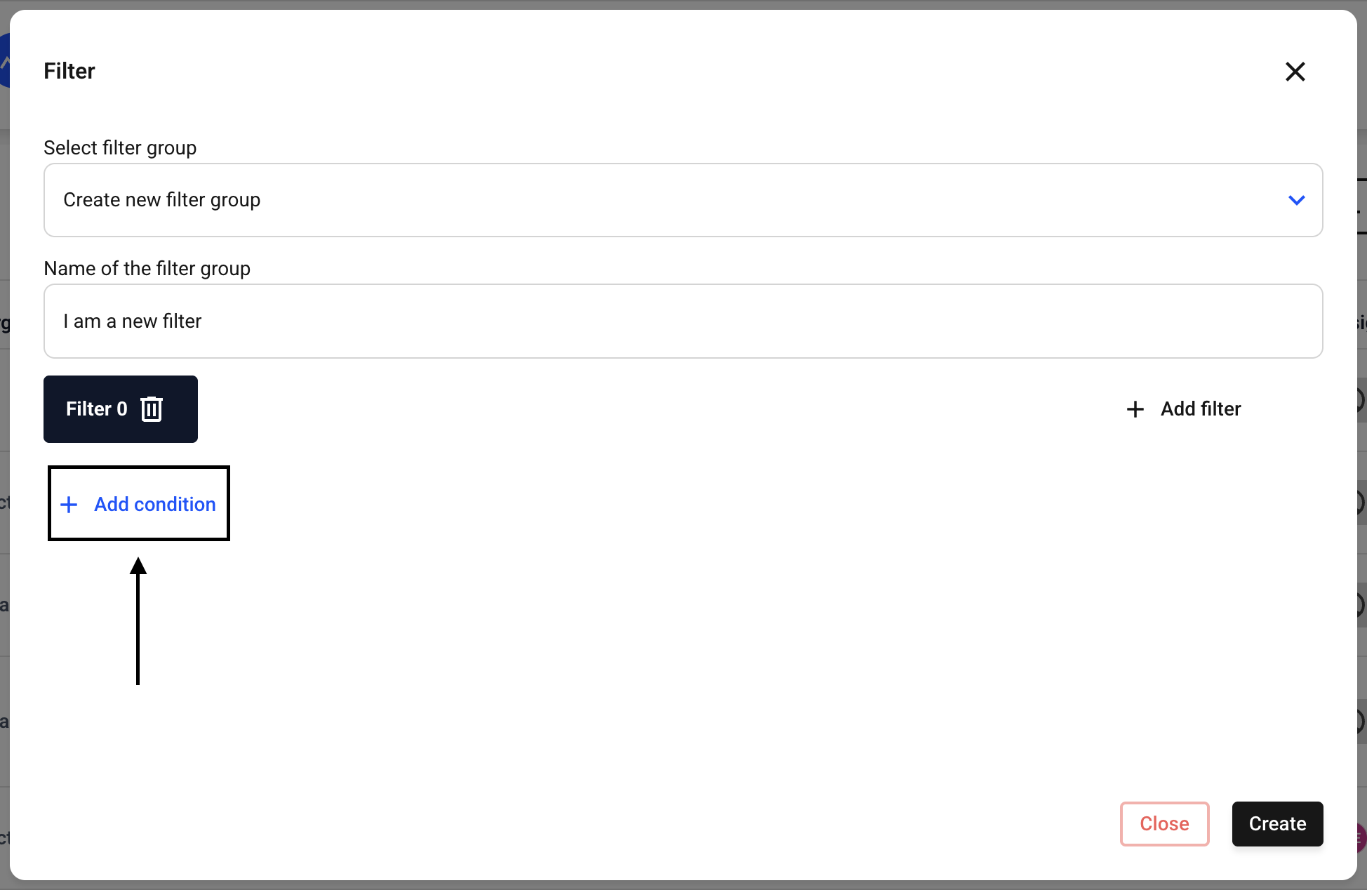Open the 'Create new filter group' dropdown
1367x890 pixels.
[x=682, y=200]
